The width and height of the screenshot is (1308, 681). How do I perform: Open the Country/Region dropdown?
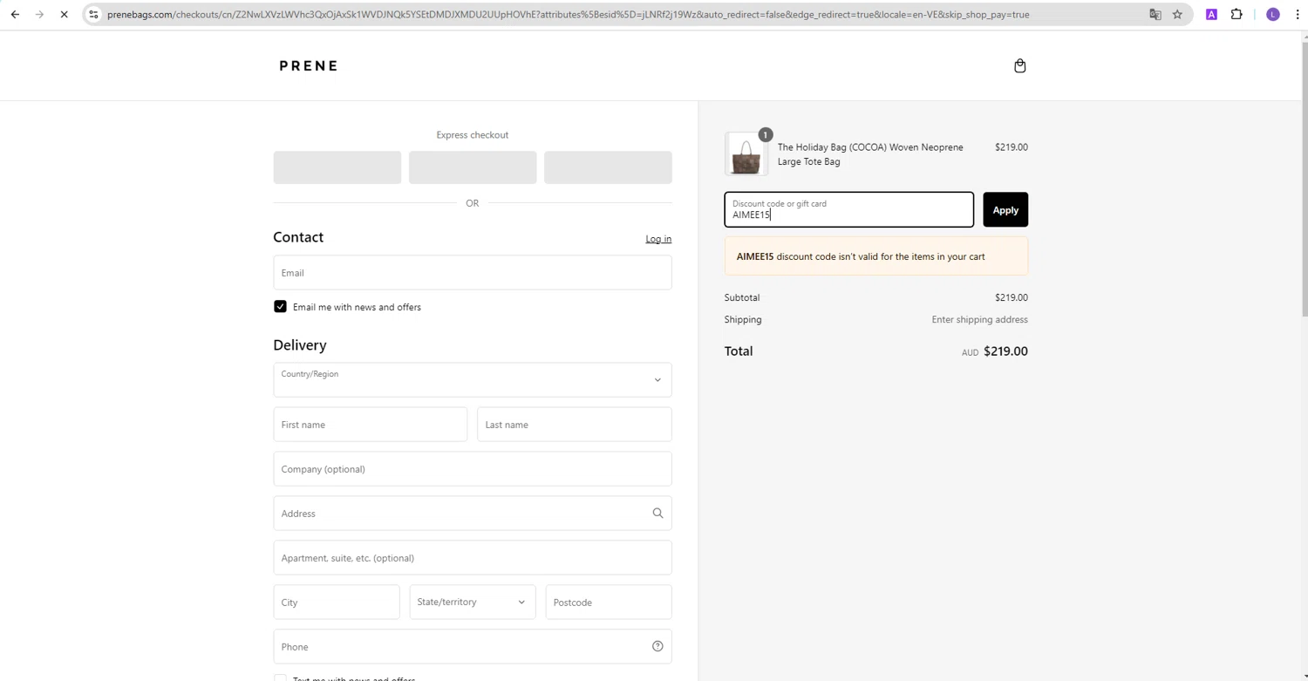click(473, 380)
